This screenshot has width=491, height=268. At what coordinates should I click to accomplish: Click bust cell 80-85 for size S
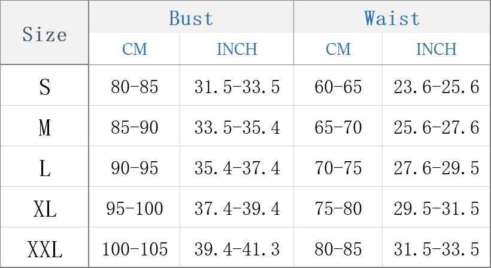[x=134, y=87]
